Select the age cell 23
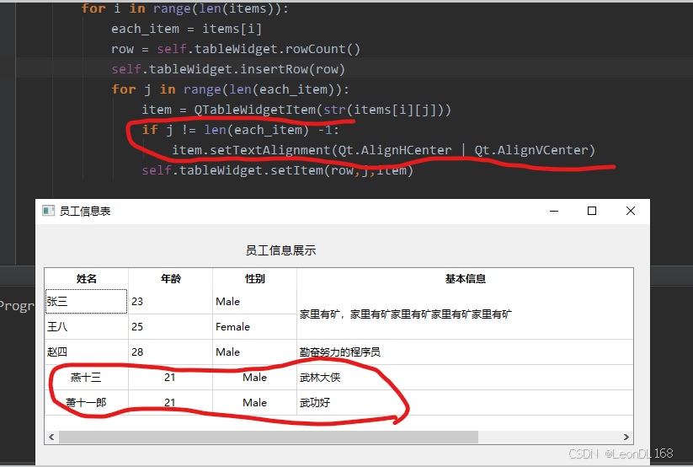The width and height of the screenshot is (693, 467). pyautogui.click(x=171, y=302)
